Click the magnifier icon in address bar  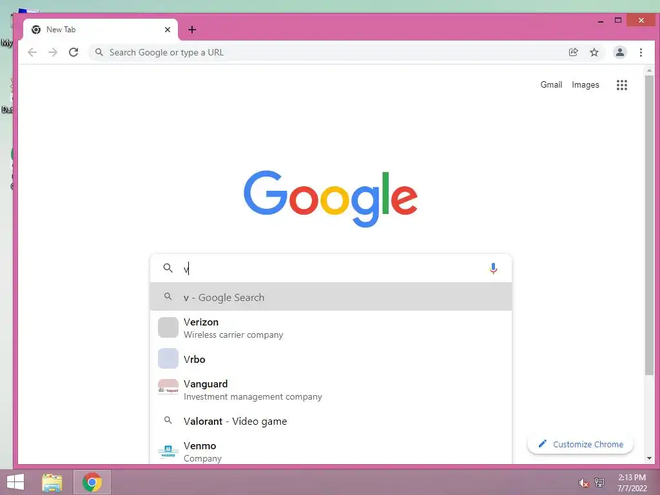pyautogui.click(x=99, y=52)
